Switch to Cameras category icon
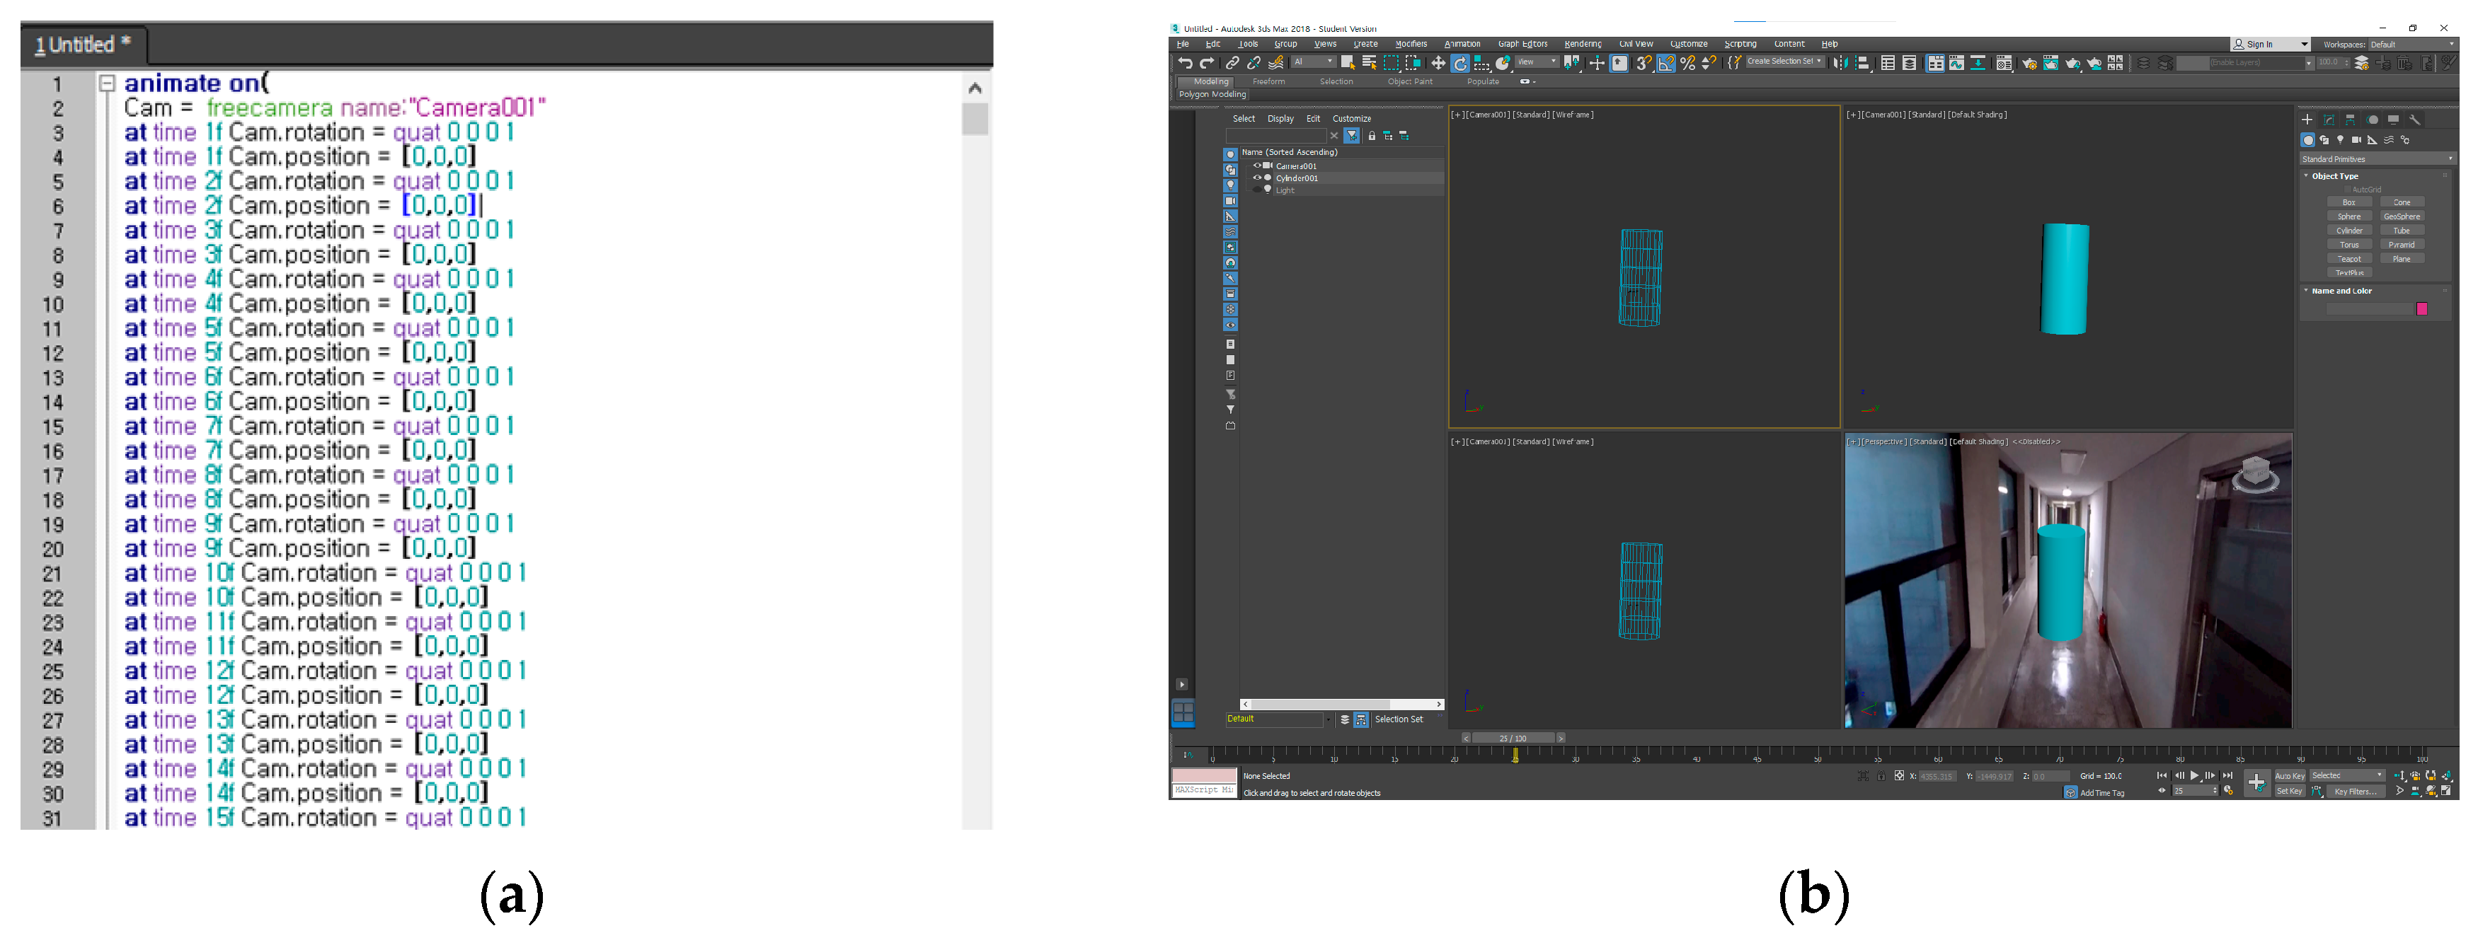Viewport: 2478px width, 938px height. coord(2357,140)
